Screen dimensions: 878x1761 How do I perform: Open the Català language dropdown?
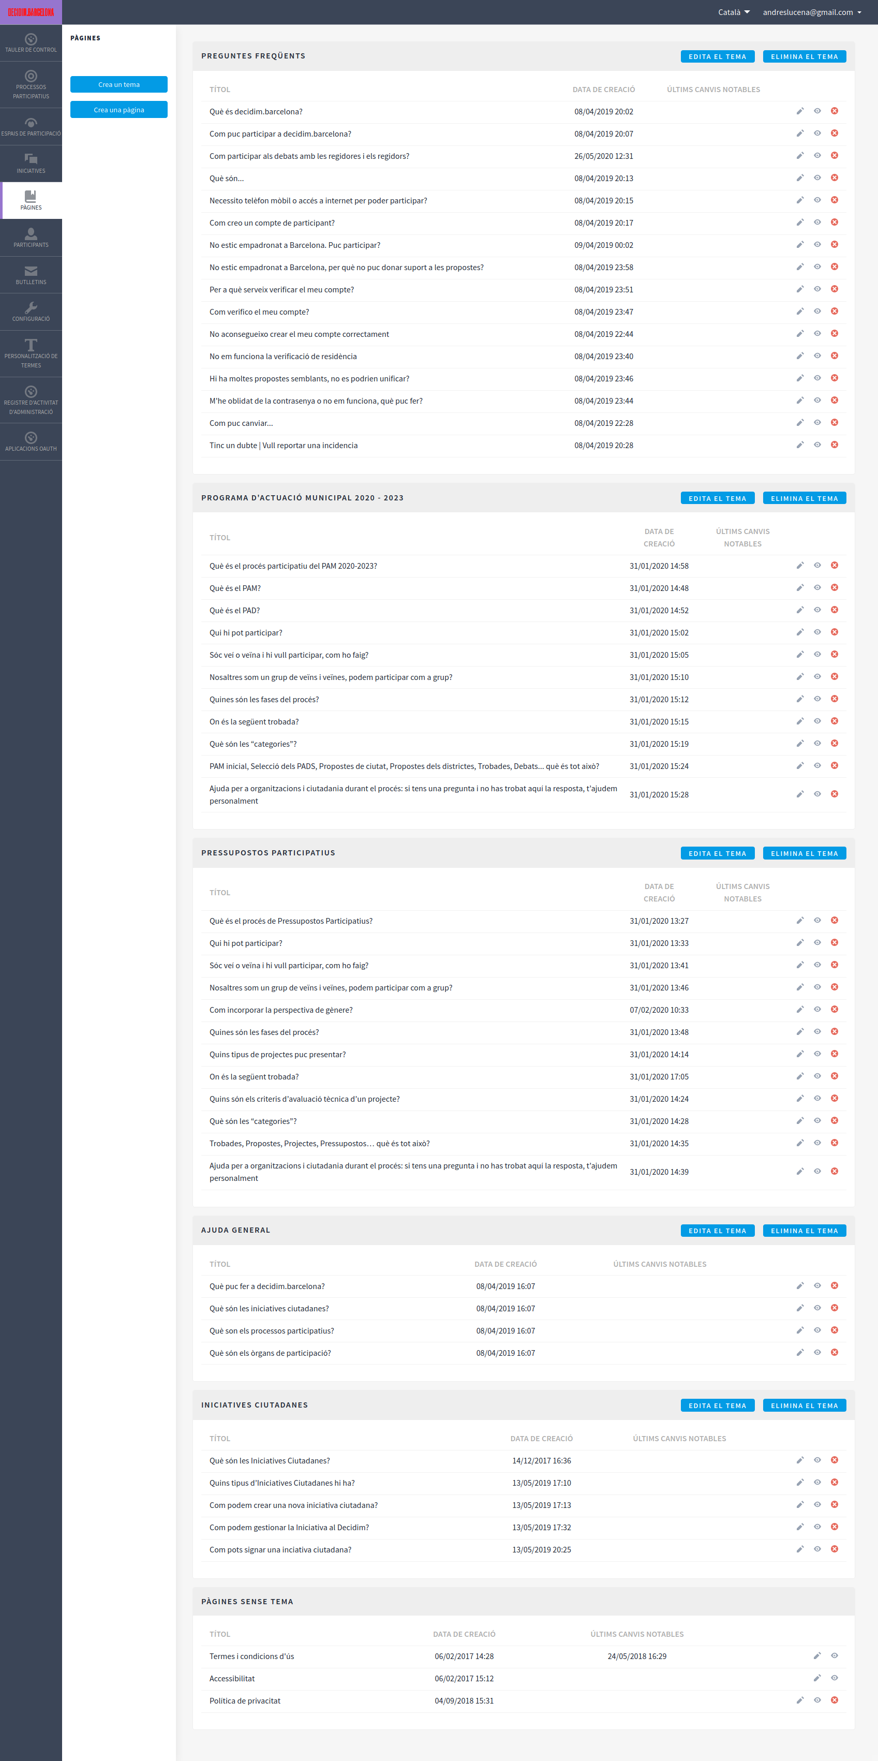coord(734,12)
